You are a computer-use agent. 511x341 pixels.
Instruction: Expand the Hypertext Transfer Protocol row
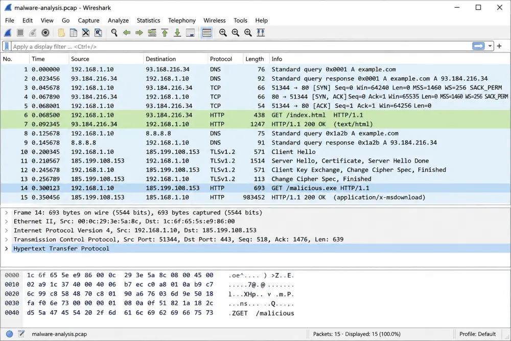pos(6,248)
